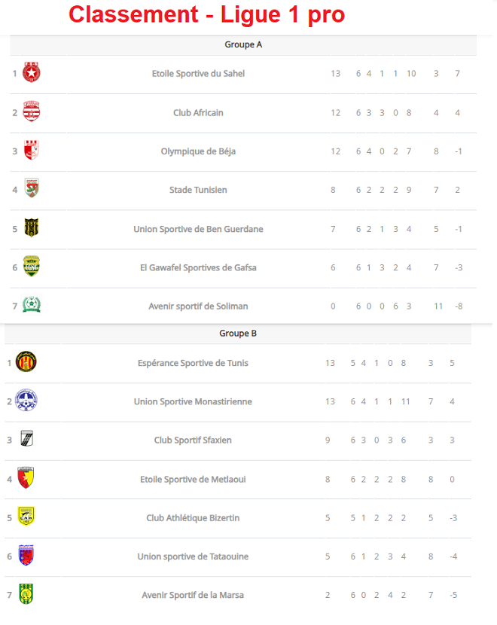Click the Espérance Sportive de Tunis badge

[26, 362]
